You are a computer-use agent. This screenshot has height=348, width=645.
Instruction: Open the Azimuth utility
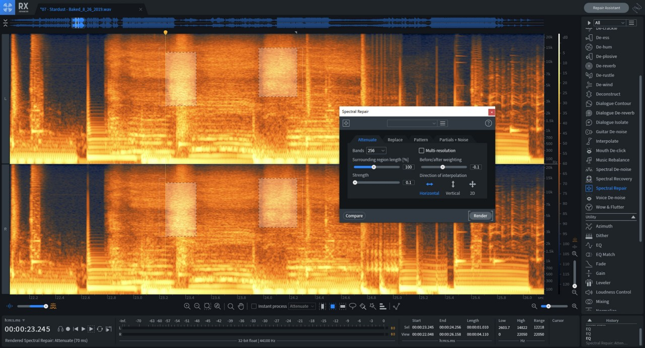coord(599,226)
